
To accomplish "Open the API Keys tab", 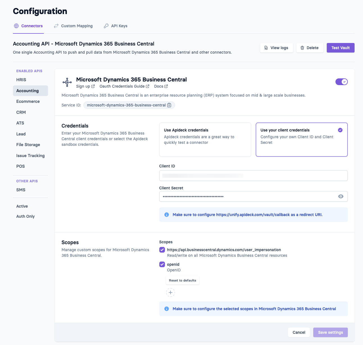I will click(x=115, y=26).
